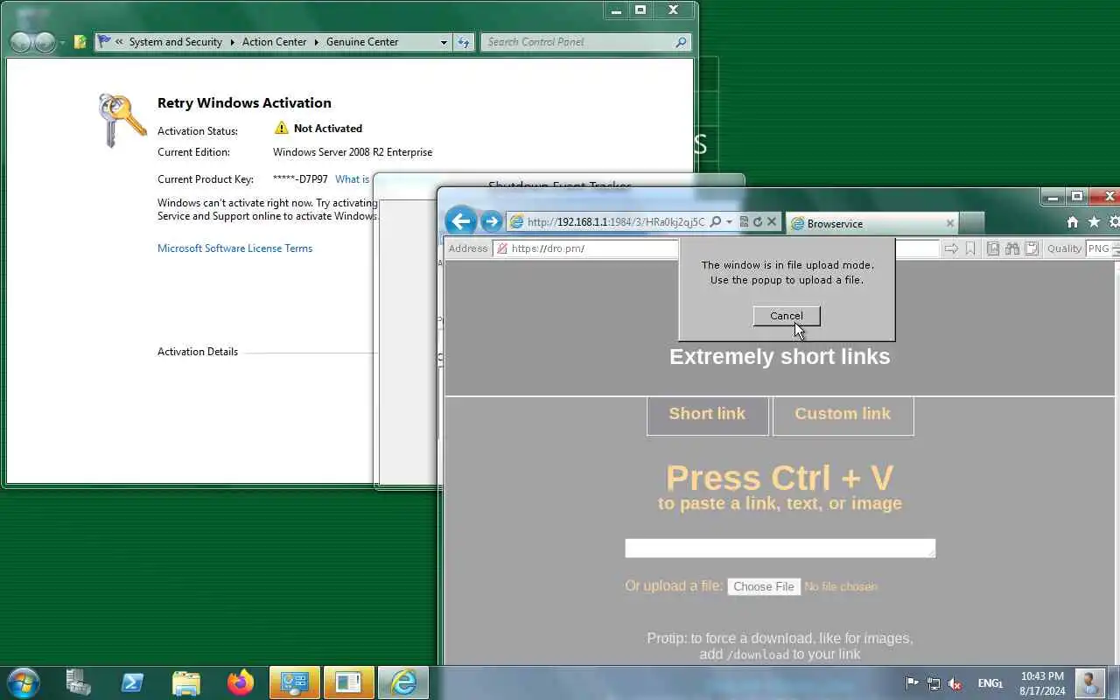Click the Control Panel back button

click(20, 42)
